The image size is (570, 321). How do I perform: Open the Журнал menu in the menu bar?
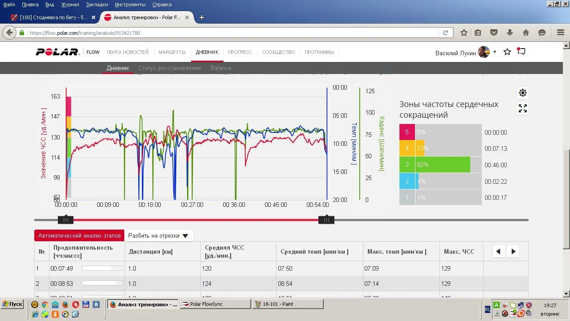pos(70,4)
